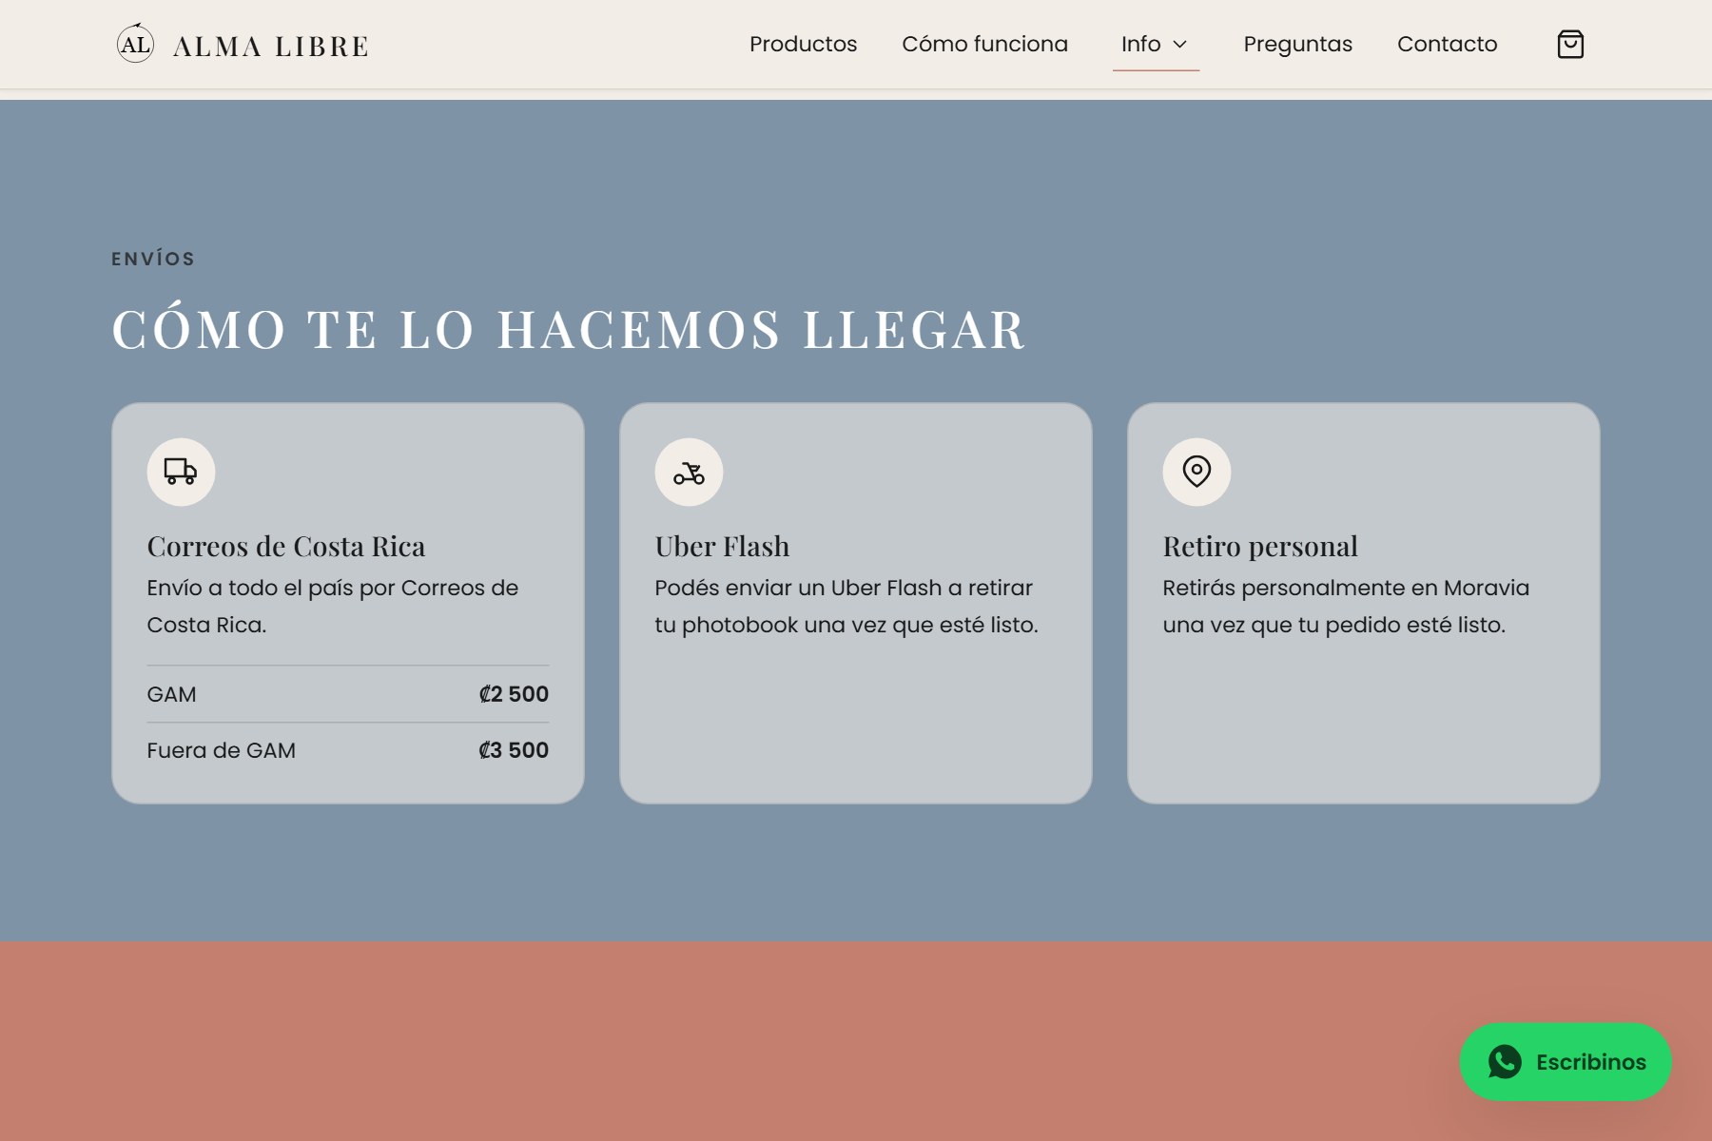Expand the Info dropdown menu
1712x1141 pixels.
(1156, 45)
